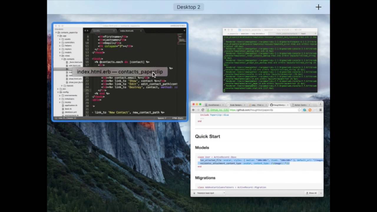Screen dimensions: 377x212
Task: Open application.rb in the config folder
Action: coord(71,105)
